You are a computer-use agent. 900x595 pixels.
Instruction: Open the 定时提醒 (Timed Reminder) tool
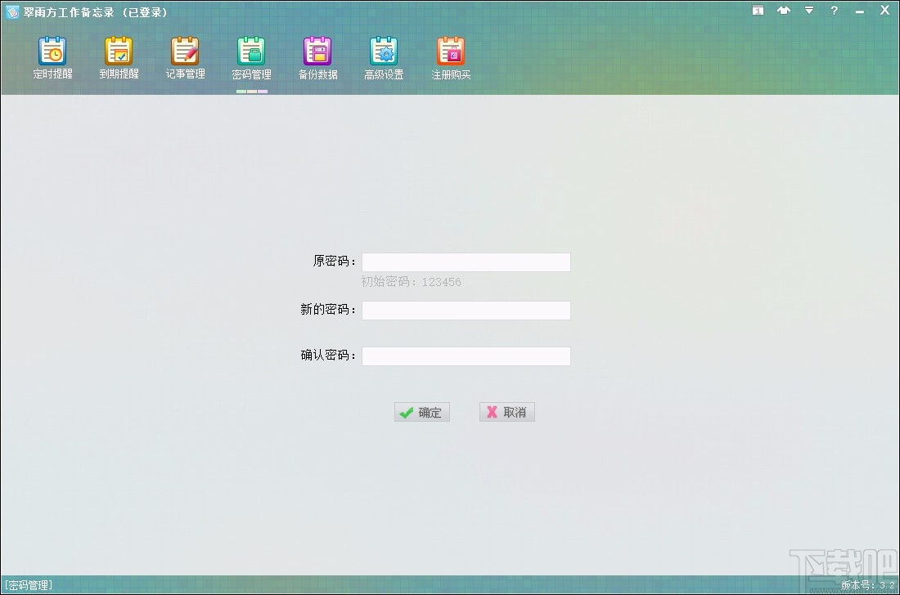pyautogui.click(x=52, y=57)
